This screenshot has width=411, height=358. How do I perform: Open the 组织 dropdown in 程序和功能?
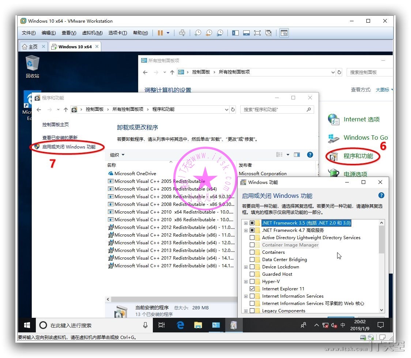coord(117,155)
